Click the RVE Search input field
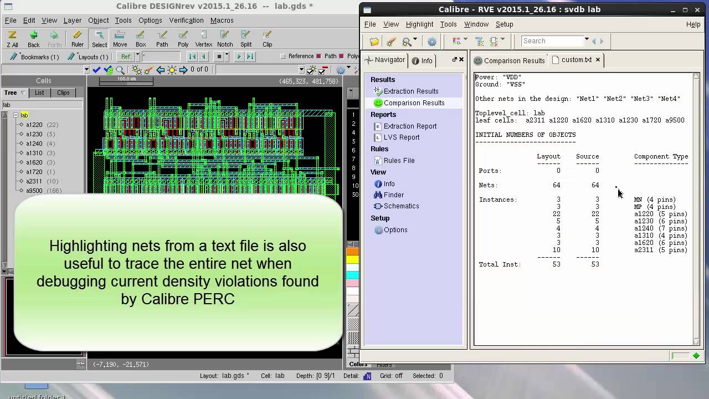 point(552,41)
